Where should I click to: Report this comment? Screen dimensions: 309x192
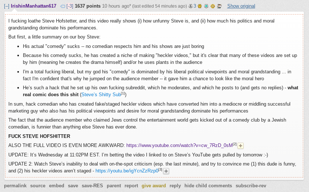click(131, 186)
